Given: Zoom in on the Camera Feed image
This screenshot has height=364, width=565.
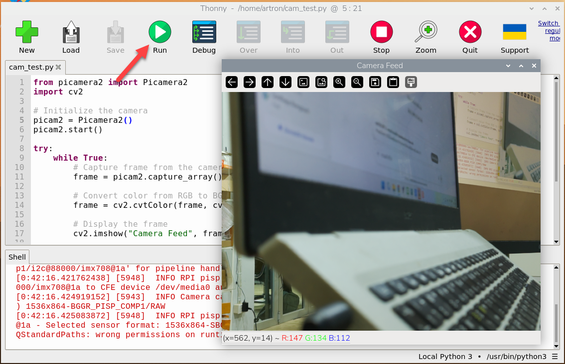Looking at the screenshot, I should coord(339,82).
